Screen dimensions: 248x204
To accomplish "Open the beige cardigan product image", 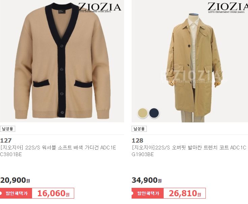I will click(x=62, y=61).
